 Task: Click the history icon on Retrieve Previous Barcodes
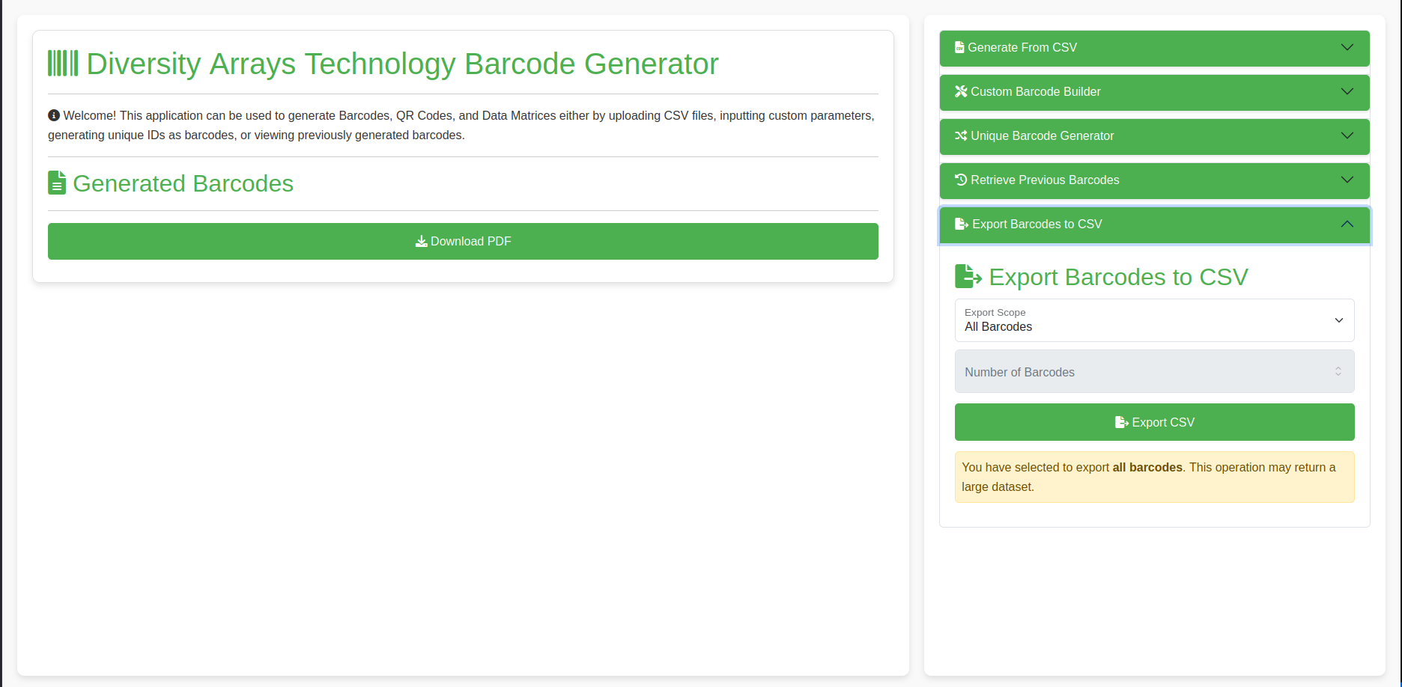pyautogui.click(x=961, y=180)
